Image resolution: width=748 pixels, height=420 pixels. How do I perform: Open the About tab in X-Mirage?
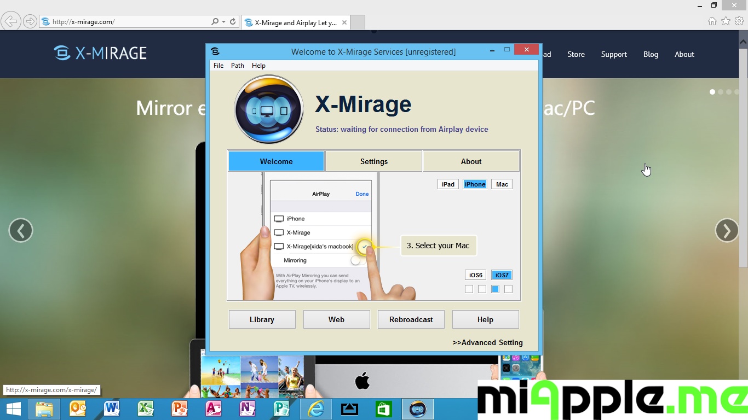tap(471, 161)
